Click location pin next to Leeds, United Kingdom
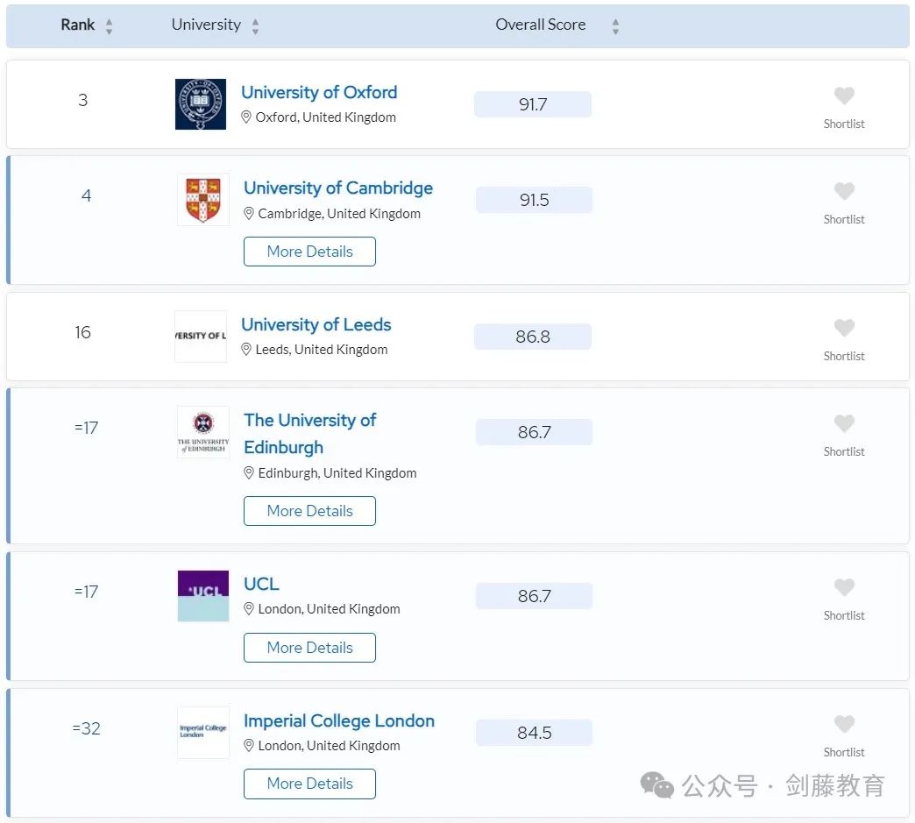Image resolution: width=915 pixels, height=823 pixels. (246, 350)
